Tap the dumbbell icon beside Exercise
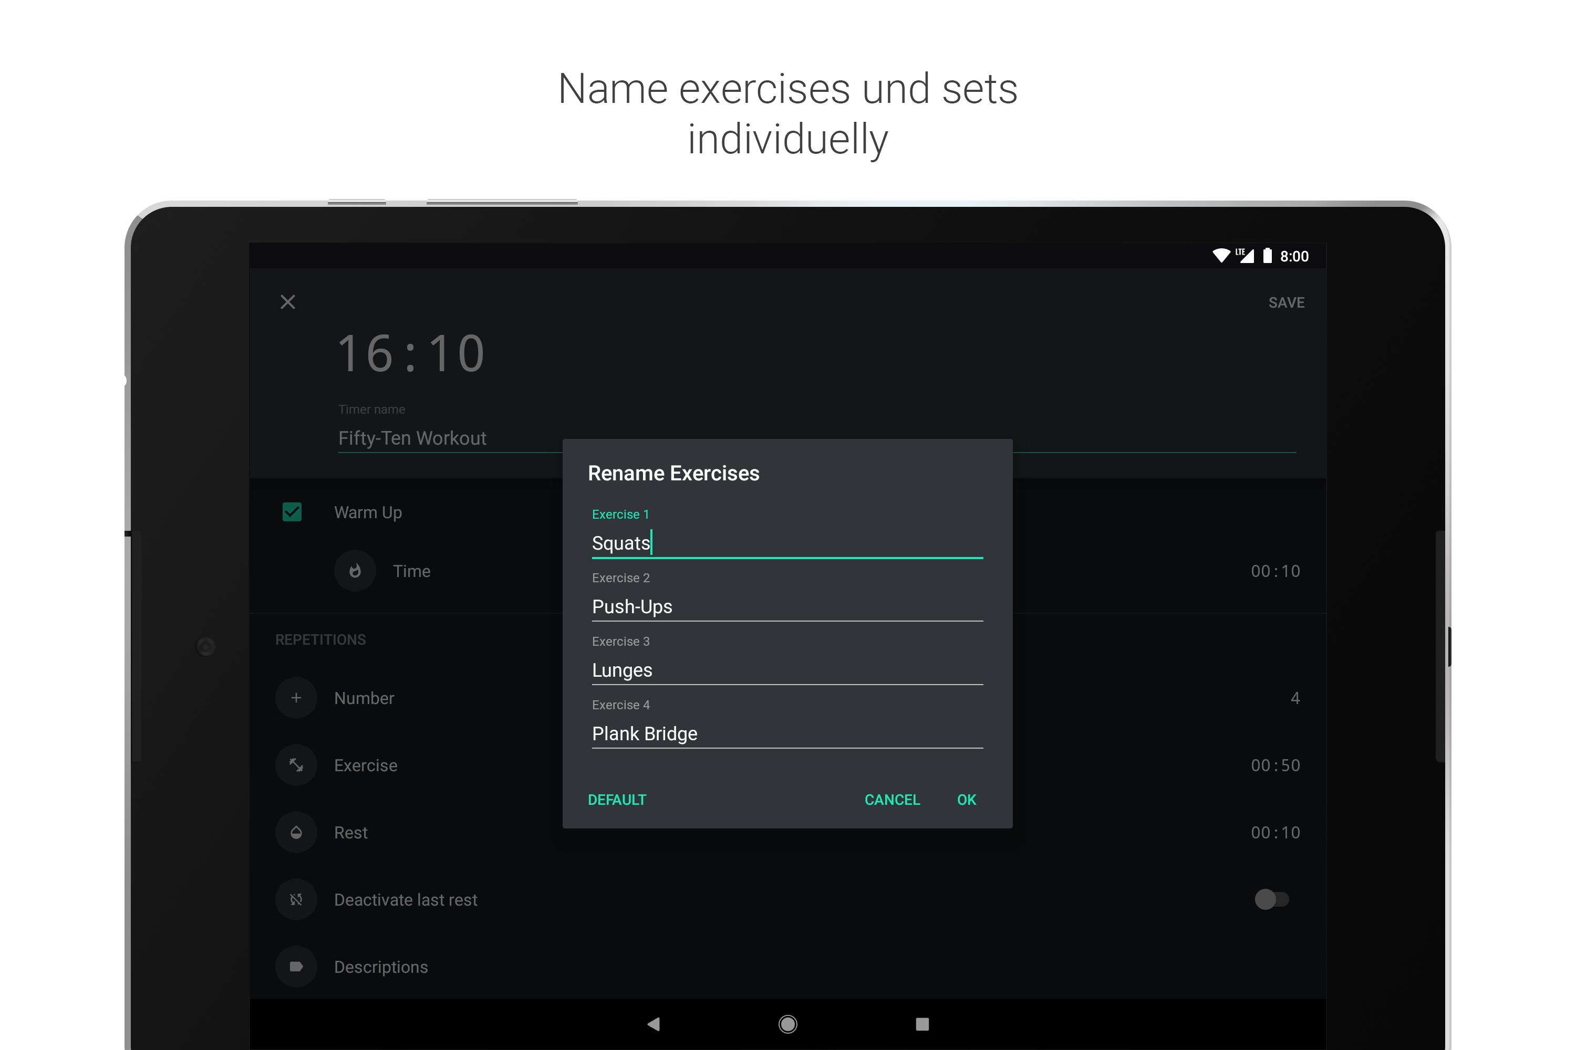The width and height of the screenshot is (1576, 1050). tap(296, 765)
